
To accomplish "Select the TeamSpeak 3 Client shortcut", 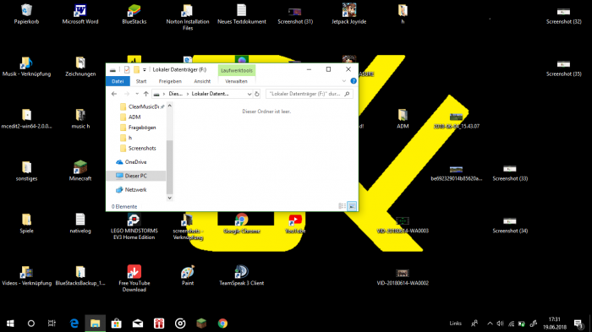I will [x=242, y=275].
